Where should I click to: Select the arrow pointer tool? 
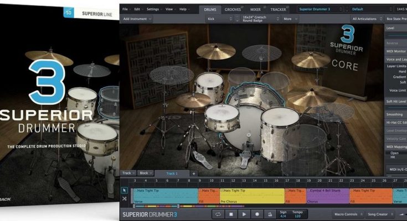click(125, 191)
